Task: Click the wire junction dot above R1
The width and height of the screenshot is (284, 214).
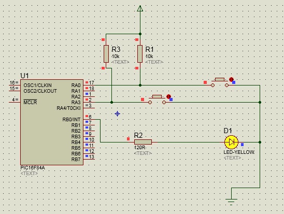Action: click(x=140, y=34)
